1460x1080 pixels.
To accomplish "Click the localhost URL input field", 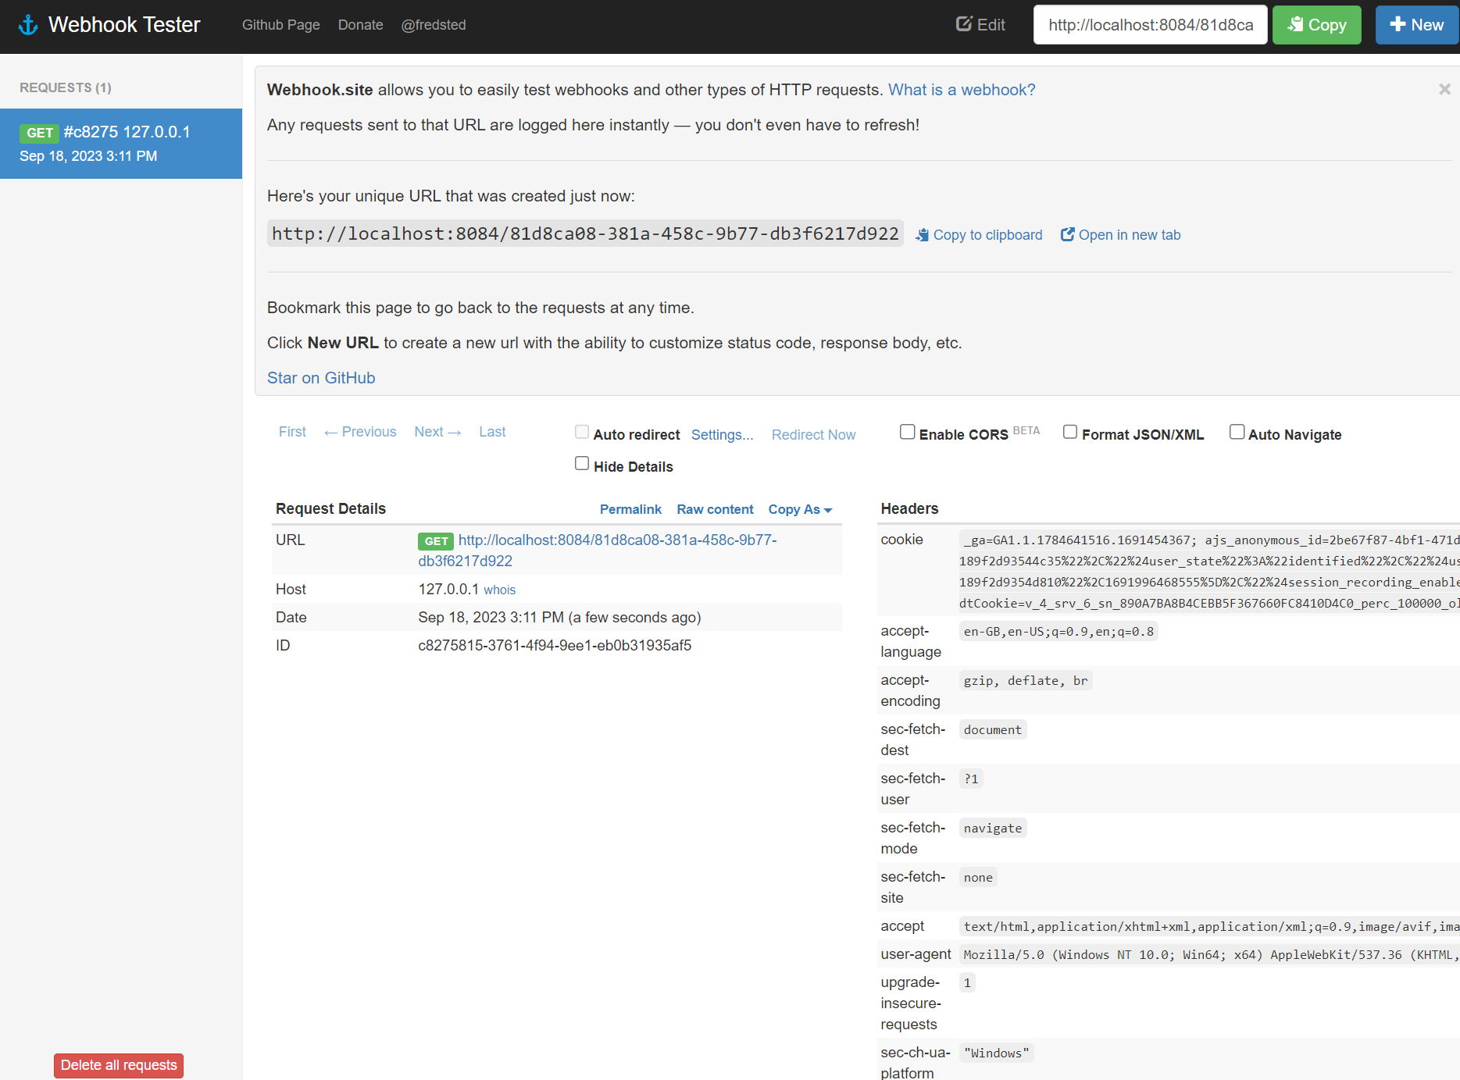I will pyautogui.click(x=1150, y=24).
